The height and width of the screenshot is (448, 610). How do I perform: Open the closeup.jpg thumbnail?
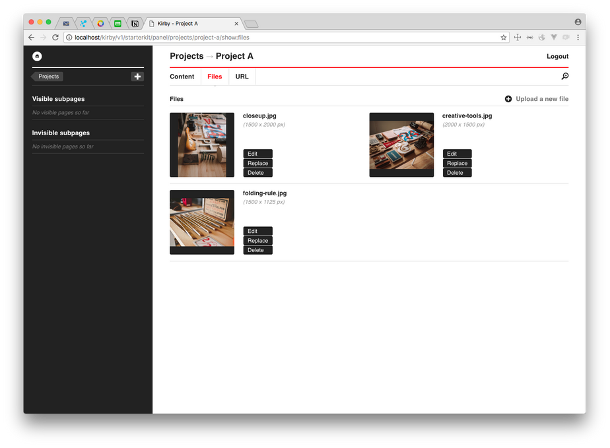(x=202, y=144)
